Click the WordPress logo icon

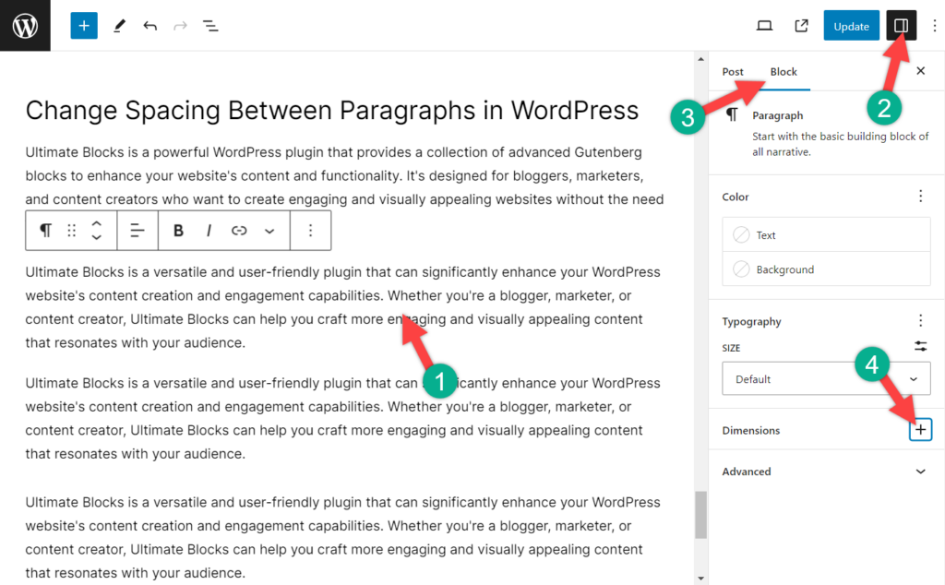[x=25, y=25]
